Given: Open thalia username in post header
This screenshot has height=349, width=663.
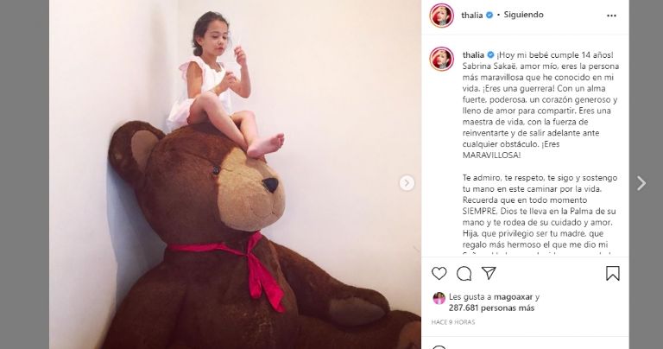Looking at the screenshot, I should point(472,16).
